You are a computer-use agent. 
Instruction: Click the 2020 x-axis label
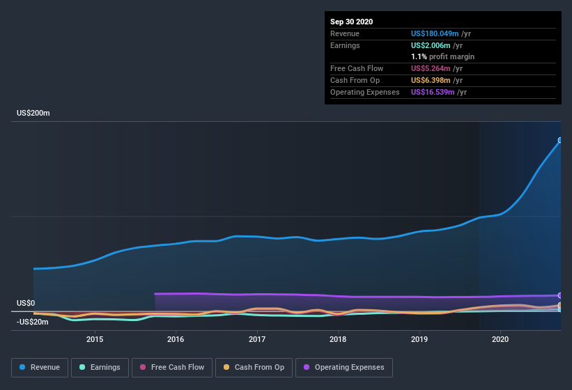[x=500, y=339]
